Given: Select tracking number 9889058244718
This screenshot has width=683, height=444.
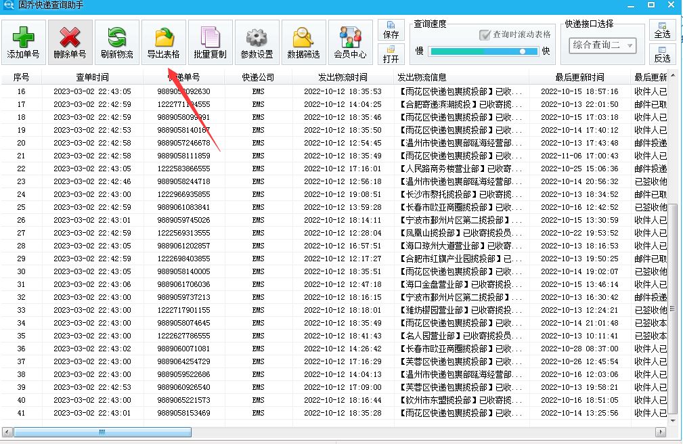Looking at the screenshot, I should 183,181.
